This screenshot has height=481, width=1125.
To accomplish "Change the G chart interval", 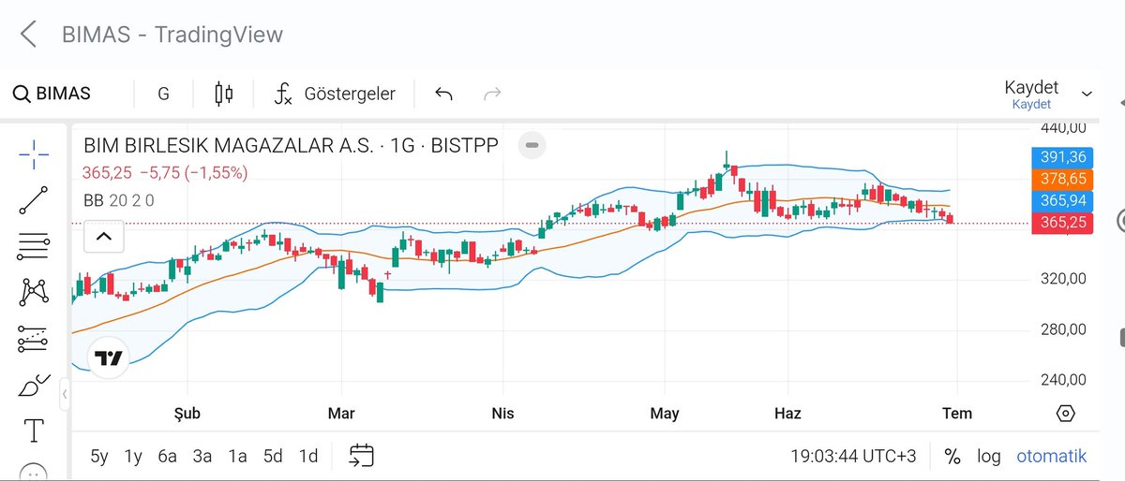I will point(163,94).
